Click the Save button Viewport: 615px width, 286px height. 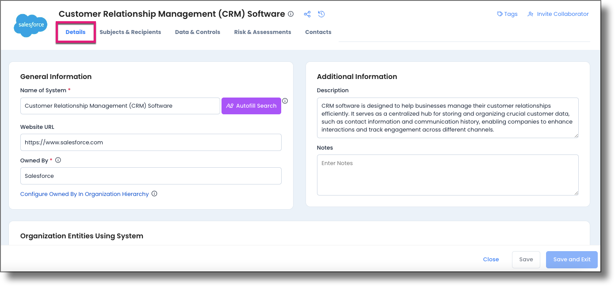pyautogui.click(x=526, y=260)
